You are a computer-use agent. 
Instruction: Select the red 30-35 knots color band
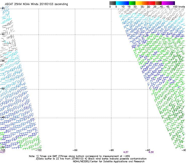(152, 3)
